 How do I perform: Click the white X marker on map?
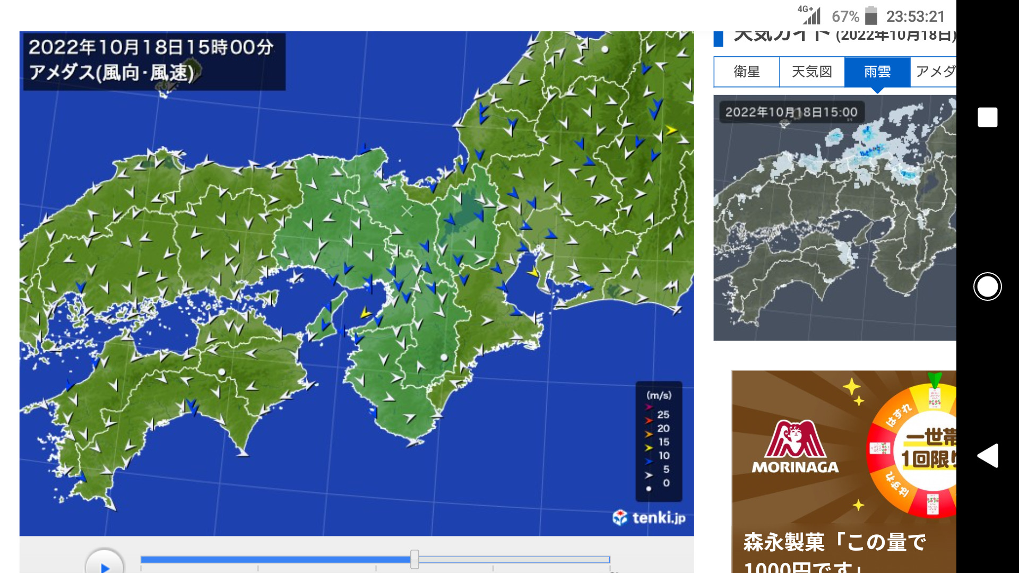pos(407,211)
